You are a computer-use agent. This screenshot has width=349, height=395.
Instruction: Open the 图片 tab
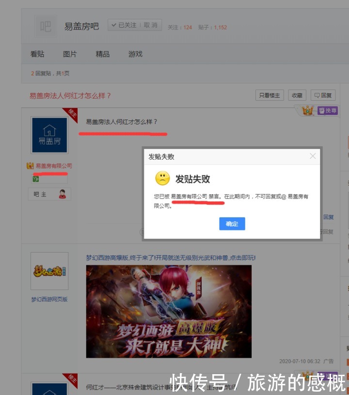(70, 54)
